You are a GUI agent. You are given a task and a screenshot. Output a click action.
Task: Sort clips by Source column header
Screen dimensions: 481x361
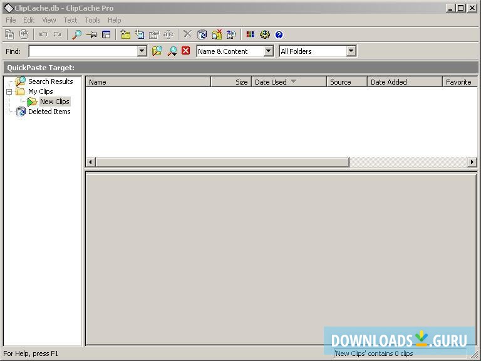click(347, 82)
